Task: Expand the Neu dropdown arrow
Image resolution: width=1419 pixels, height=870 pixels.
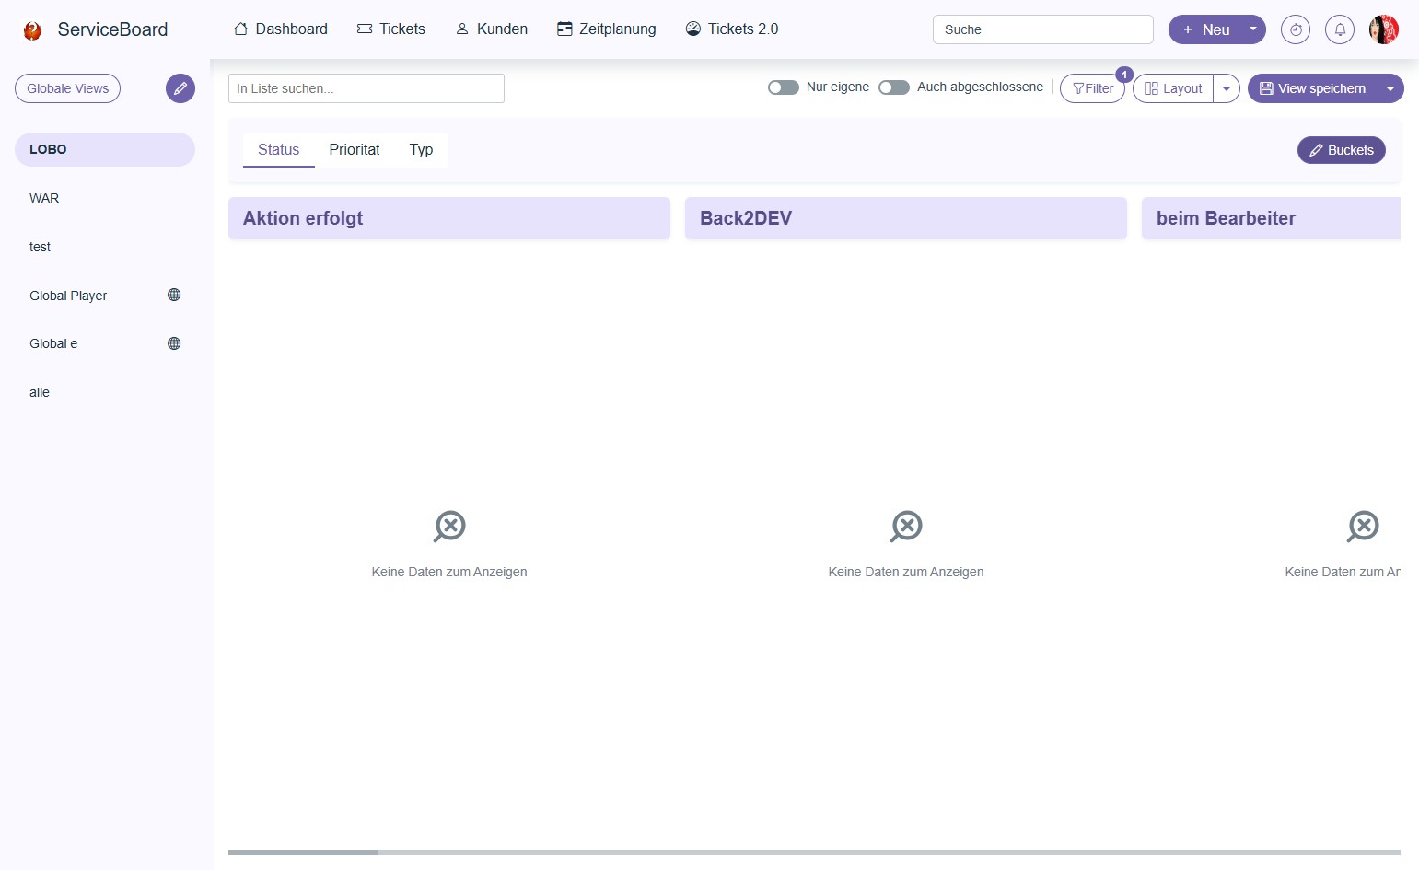Action: pyautogui.click(x=1252, y=29)
